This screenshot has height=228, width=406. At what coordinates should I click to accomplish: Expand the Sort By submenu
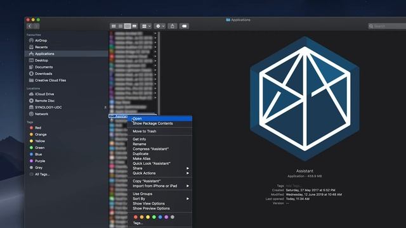click(160, 199)
